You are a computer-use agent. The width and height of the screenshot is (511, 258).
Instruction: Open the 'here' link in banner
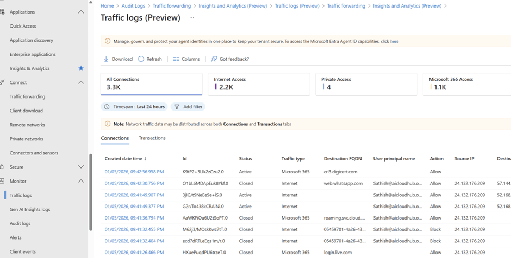(x=394, y=41)
